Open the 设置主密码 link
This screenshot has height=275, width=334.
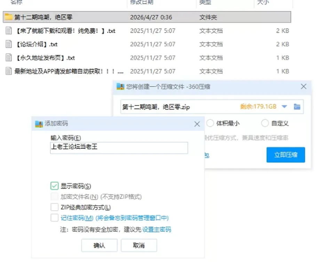[157, 229]
